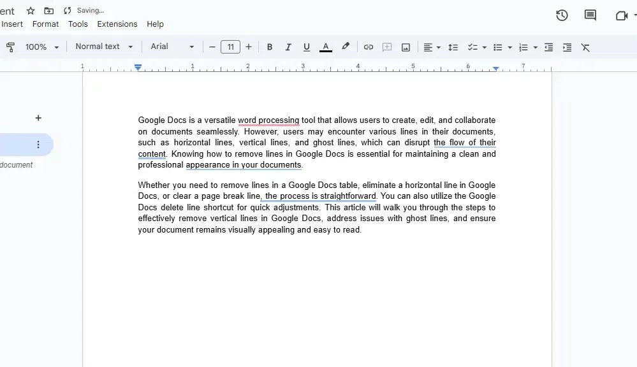
Task: Clear formatting
Action: click(x=585, y=48)
